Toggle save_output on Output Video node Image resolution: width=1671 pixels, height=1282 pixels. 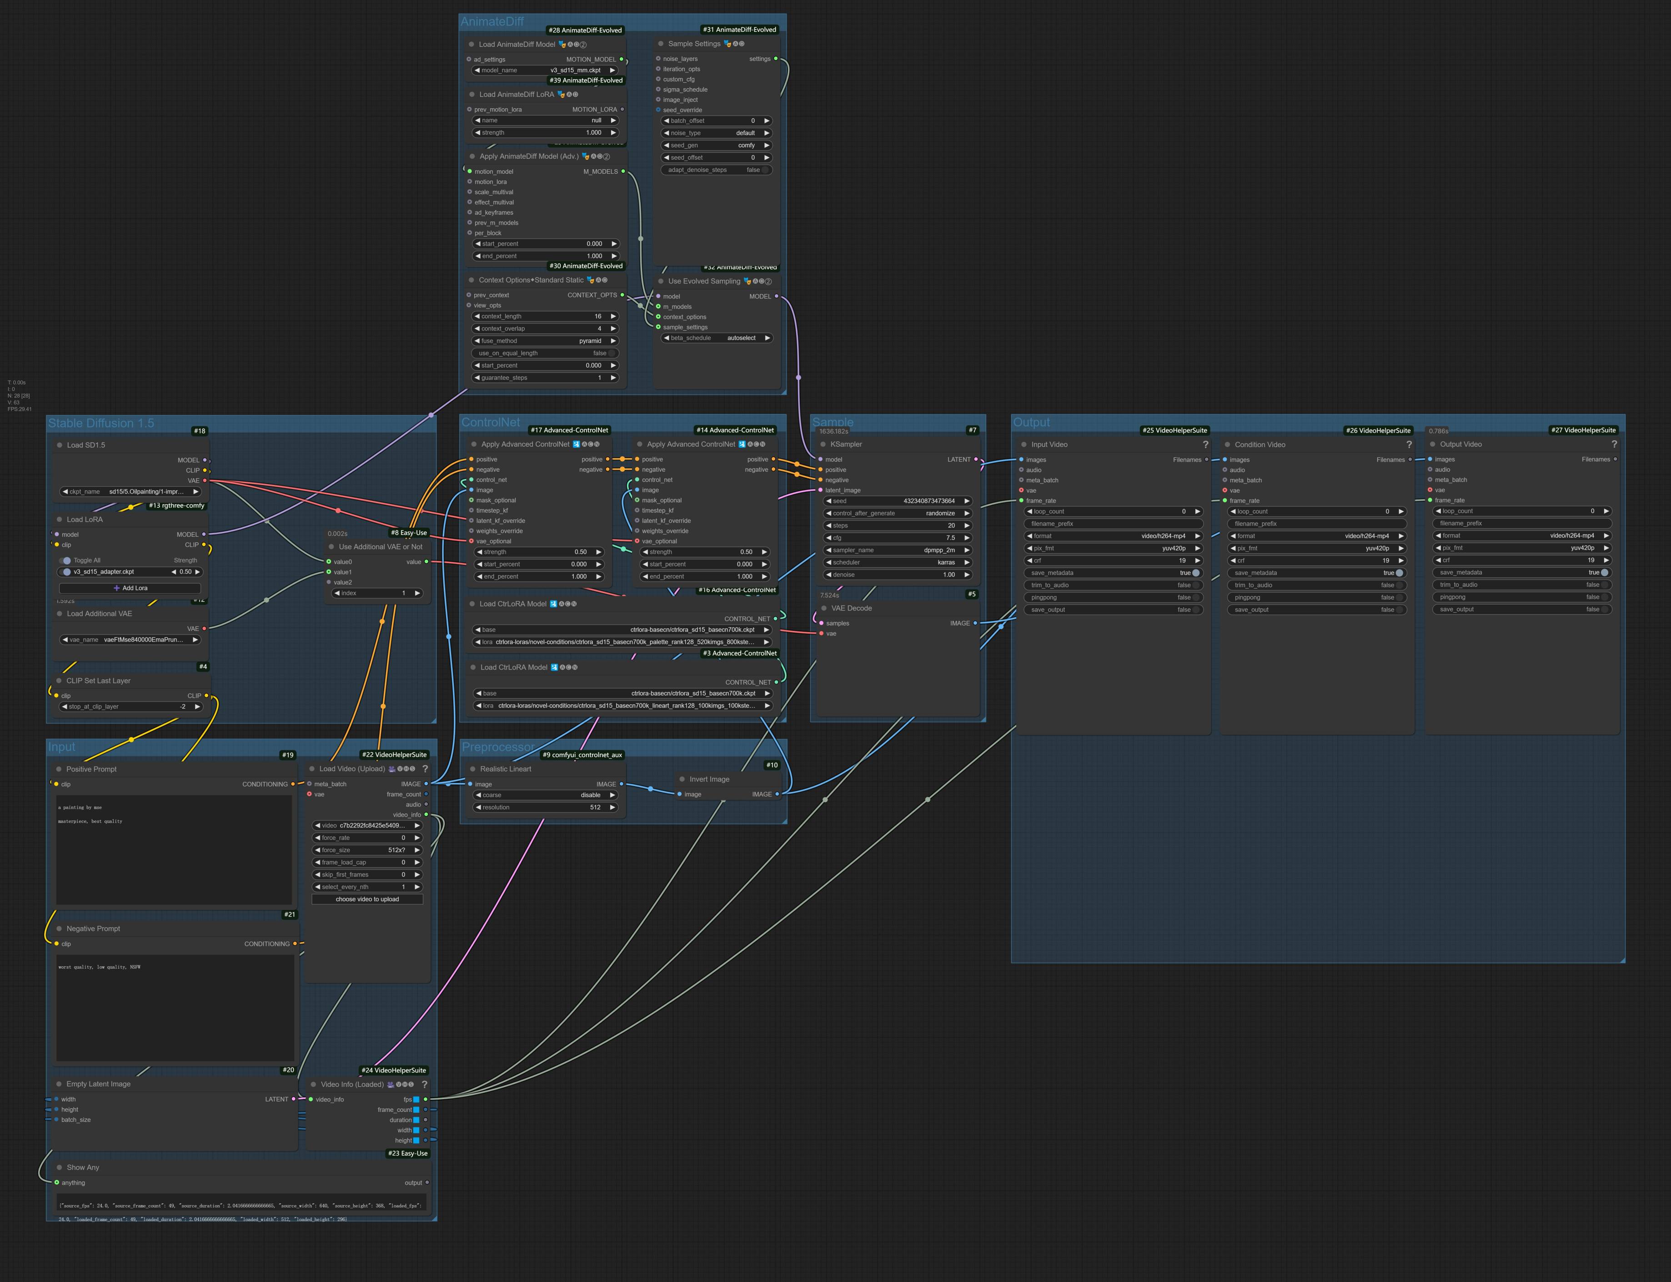(1604, 609)
